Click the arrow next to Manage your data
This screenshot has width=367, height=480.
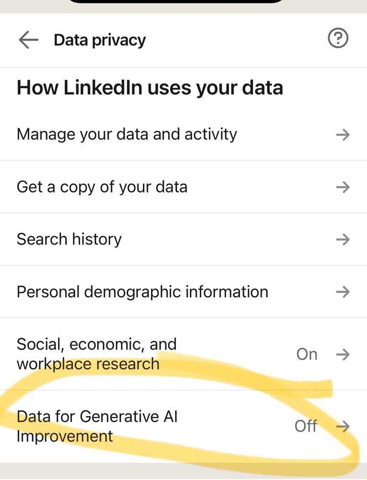click(x=343, y=135)
